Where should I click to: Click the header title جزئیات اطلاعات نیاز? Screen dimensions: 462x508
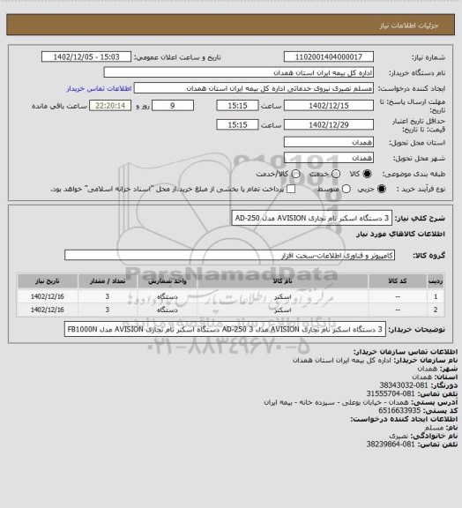(x=409, y=26)
